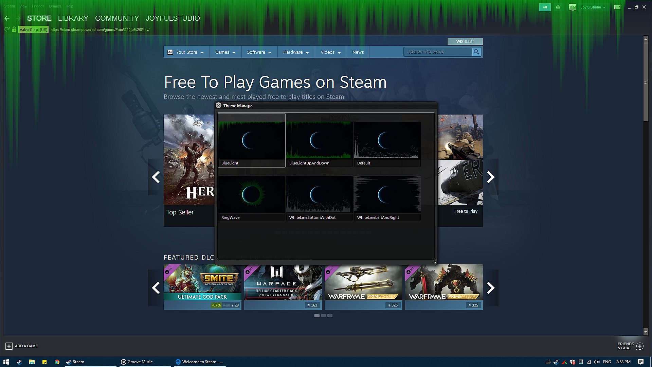Expand the Hardware dropdown
Screen dimensions: 652x367
click(x=296, y=52)
